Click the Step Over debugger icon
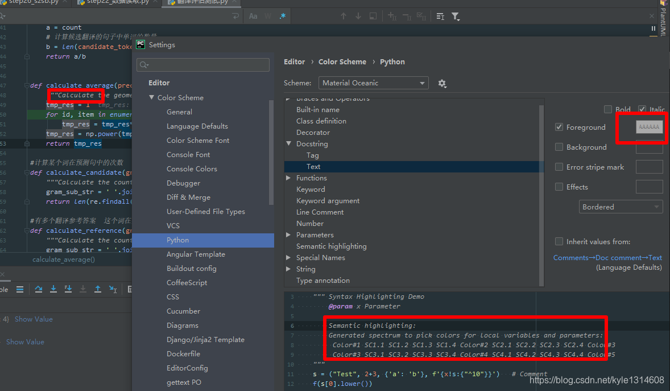This screenshot has height=391, width=670. pyautogui.click(x=39, y=289)
